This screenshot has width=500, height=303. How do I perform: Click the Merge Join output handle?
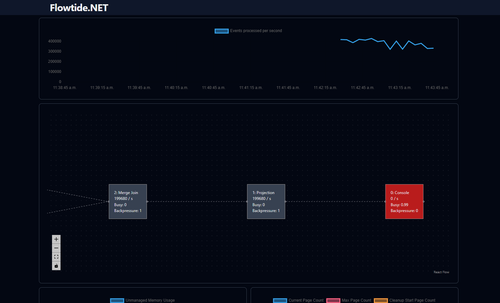pyautogui.click(x=147, y=202)
